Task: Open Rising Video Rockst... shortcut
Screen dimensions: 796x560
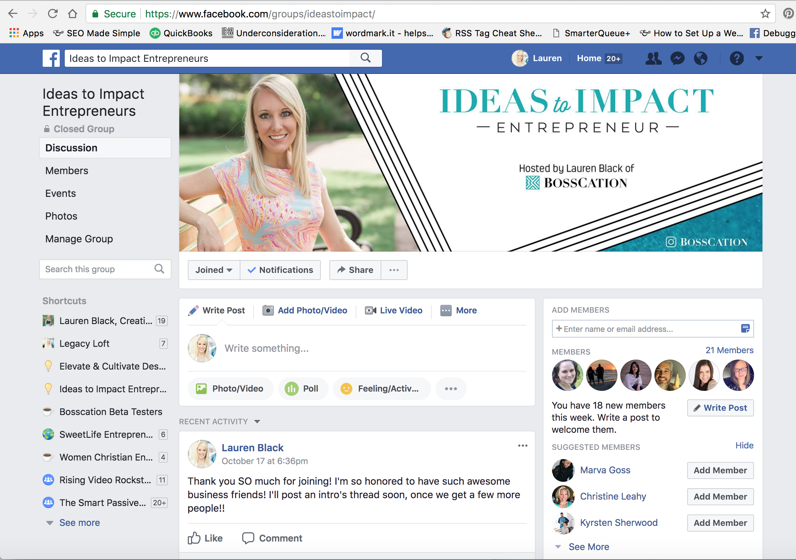Action: [105, 480]
